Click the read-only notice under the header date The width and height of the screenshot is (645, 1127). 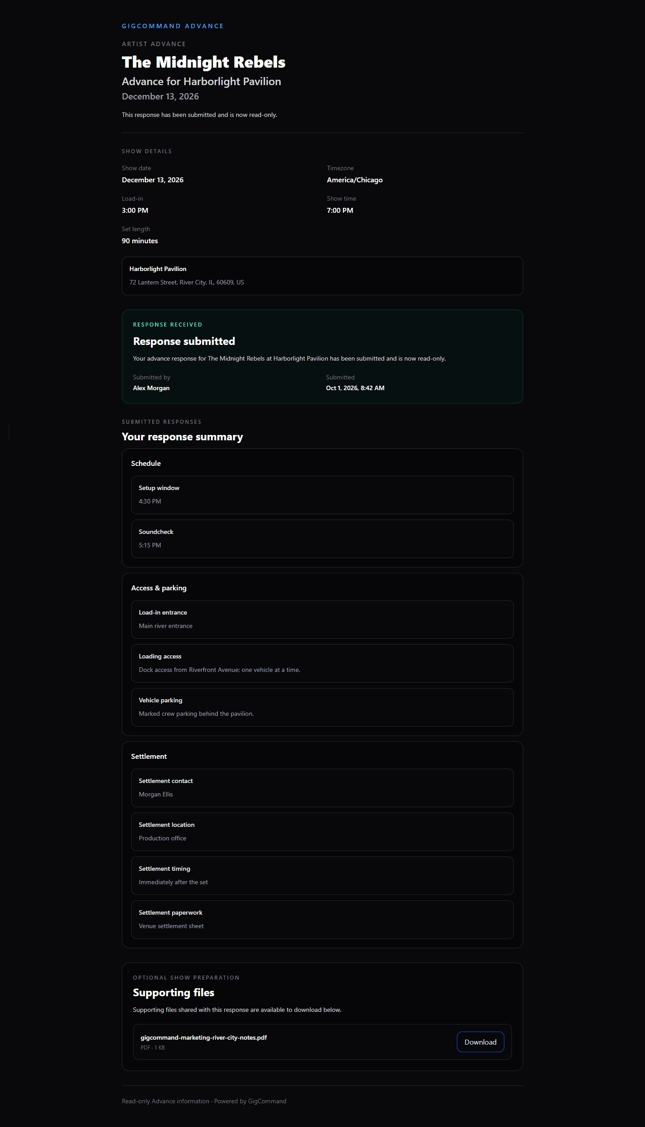coord(199,115)
